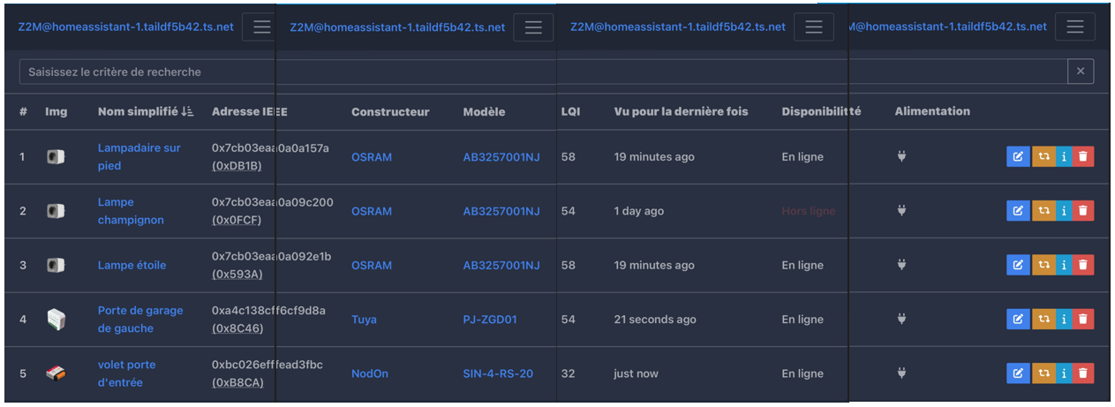Viewport: 1115px width, 407px height.
Task: Open the Lampe champignon device link
Action: click(131, 211)
